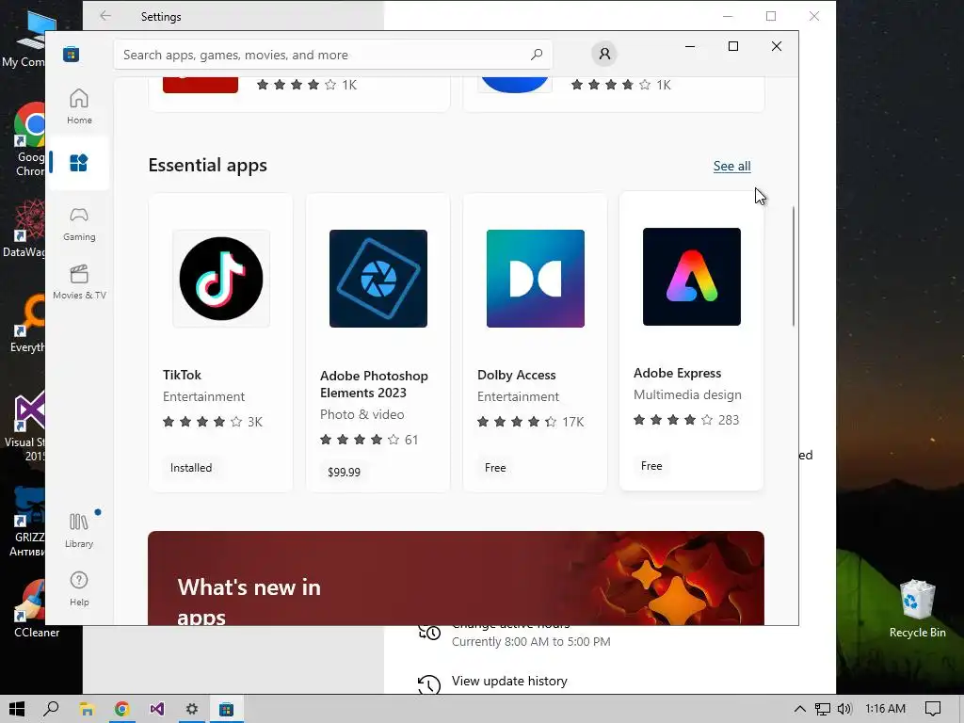Open Adobe Photoshop Elements 2023 icon
964x723 pixels.
tap(378, 279)
